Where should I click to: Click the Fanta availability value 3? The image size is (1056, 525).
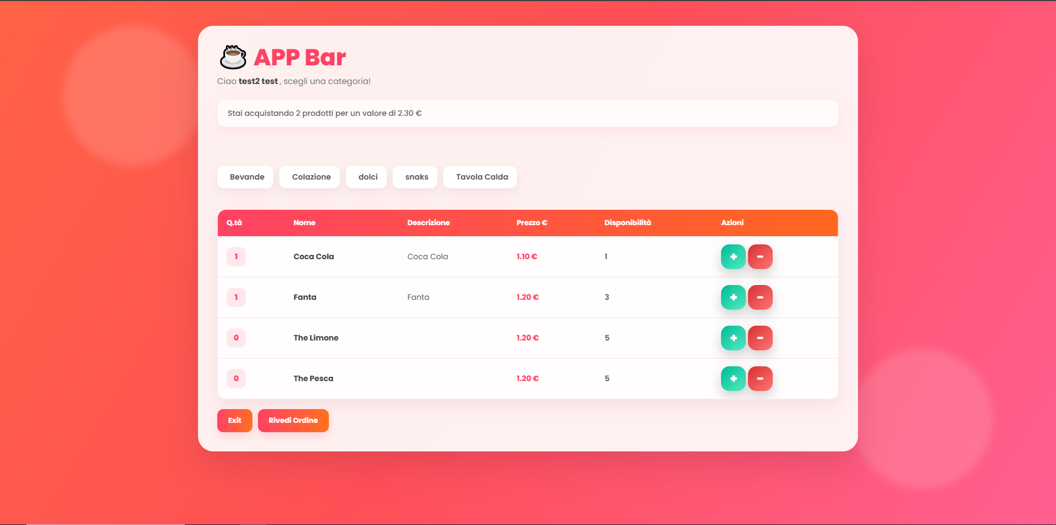pyautogui.click(x=607, y=297)
